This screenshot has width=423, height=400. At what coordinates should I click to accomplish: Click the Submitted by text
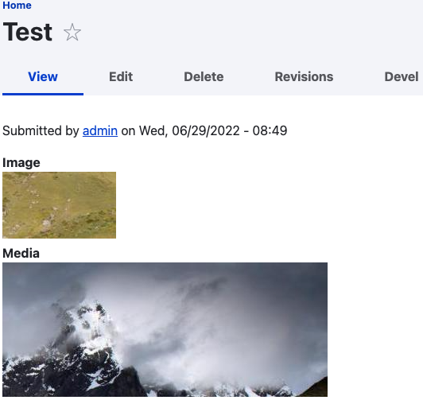coord(41,131)
